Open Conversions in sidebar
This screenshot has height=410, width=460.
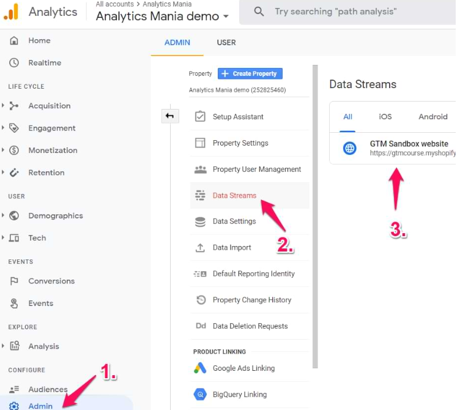(x=51, y=281)
